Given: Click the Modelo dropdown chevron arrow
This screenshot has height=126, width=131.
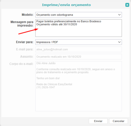Looking at the screenshot, I should click(119, 15).
